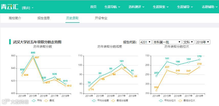Switch to the 招生信息 tab
The image size is (219, 106).
point(44,18)
